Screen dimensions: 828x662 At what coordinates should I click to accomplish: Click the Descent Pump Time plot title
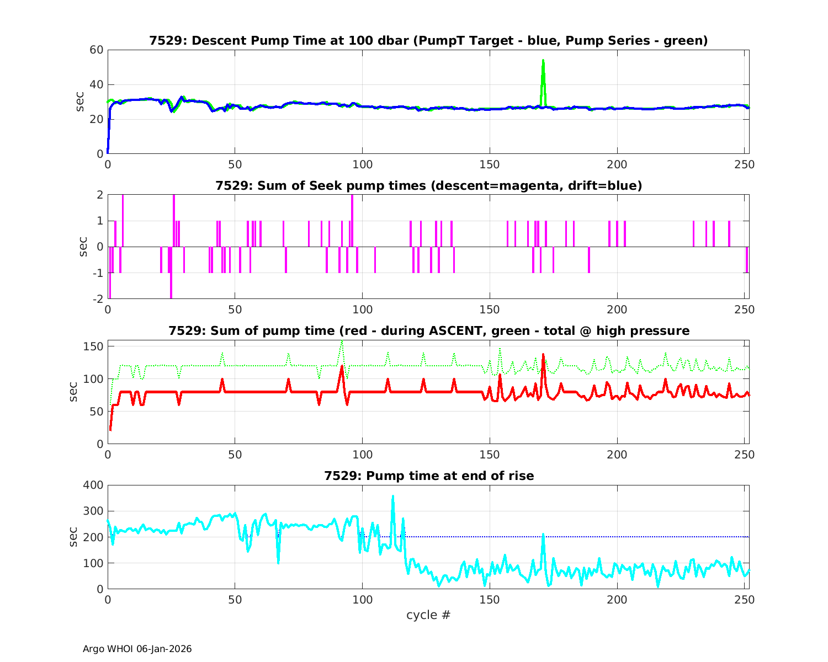[x=428, y=41]
